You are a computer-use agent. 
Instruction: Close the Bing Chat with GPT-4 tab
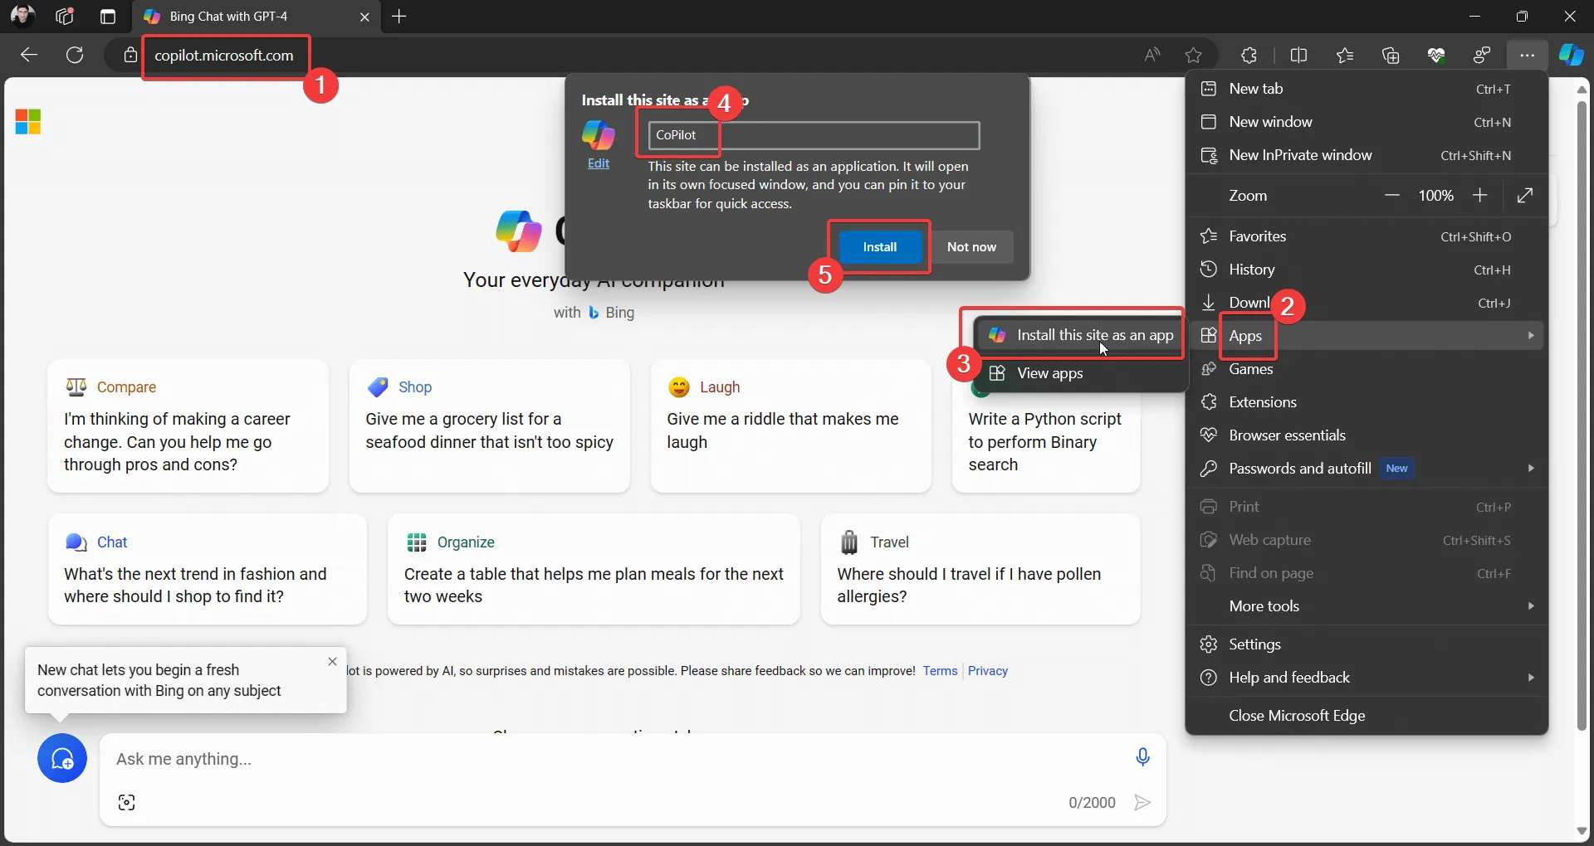(x=364, y=17)
